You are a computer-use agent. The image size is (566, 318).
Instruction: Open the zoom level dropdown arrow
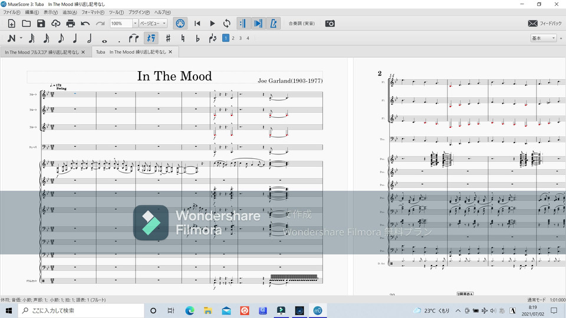tap(135, 24)
